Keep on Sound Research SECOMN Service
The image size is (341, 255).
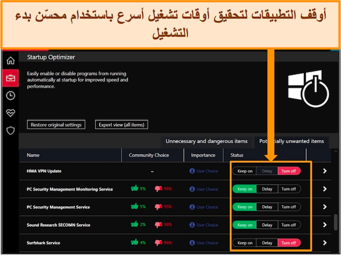pos(244,225)
